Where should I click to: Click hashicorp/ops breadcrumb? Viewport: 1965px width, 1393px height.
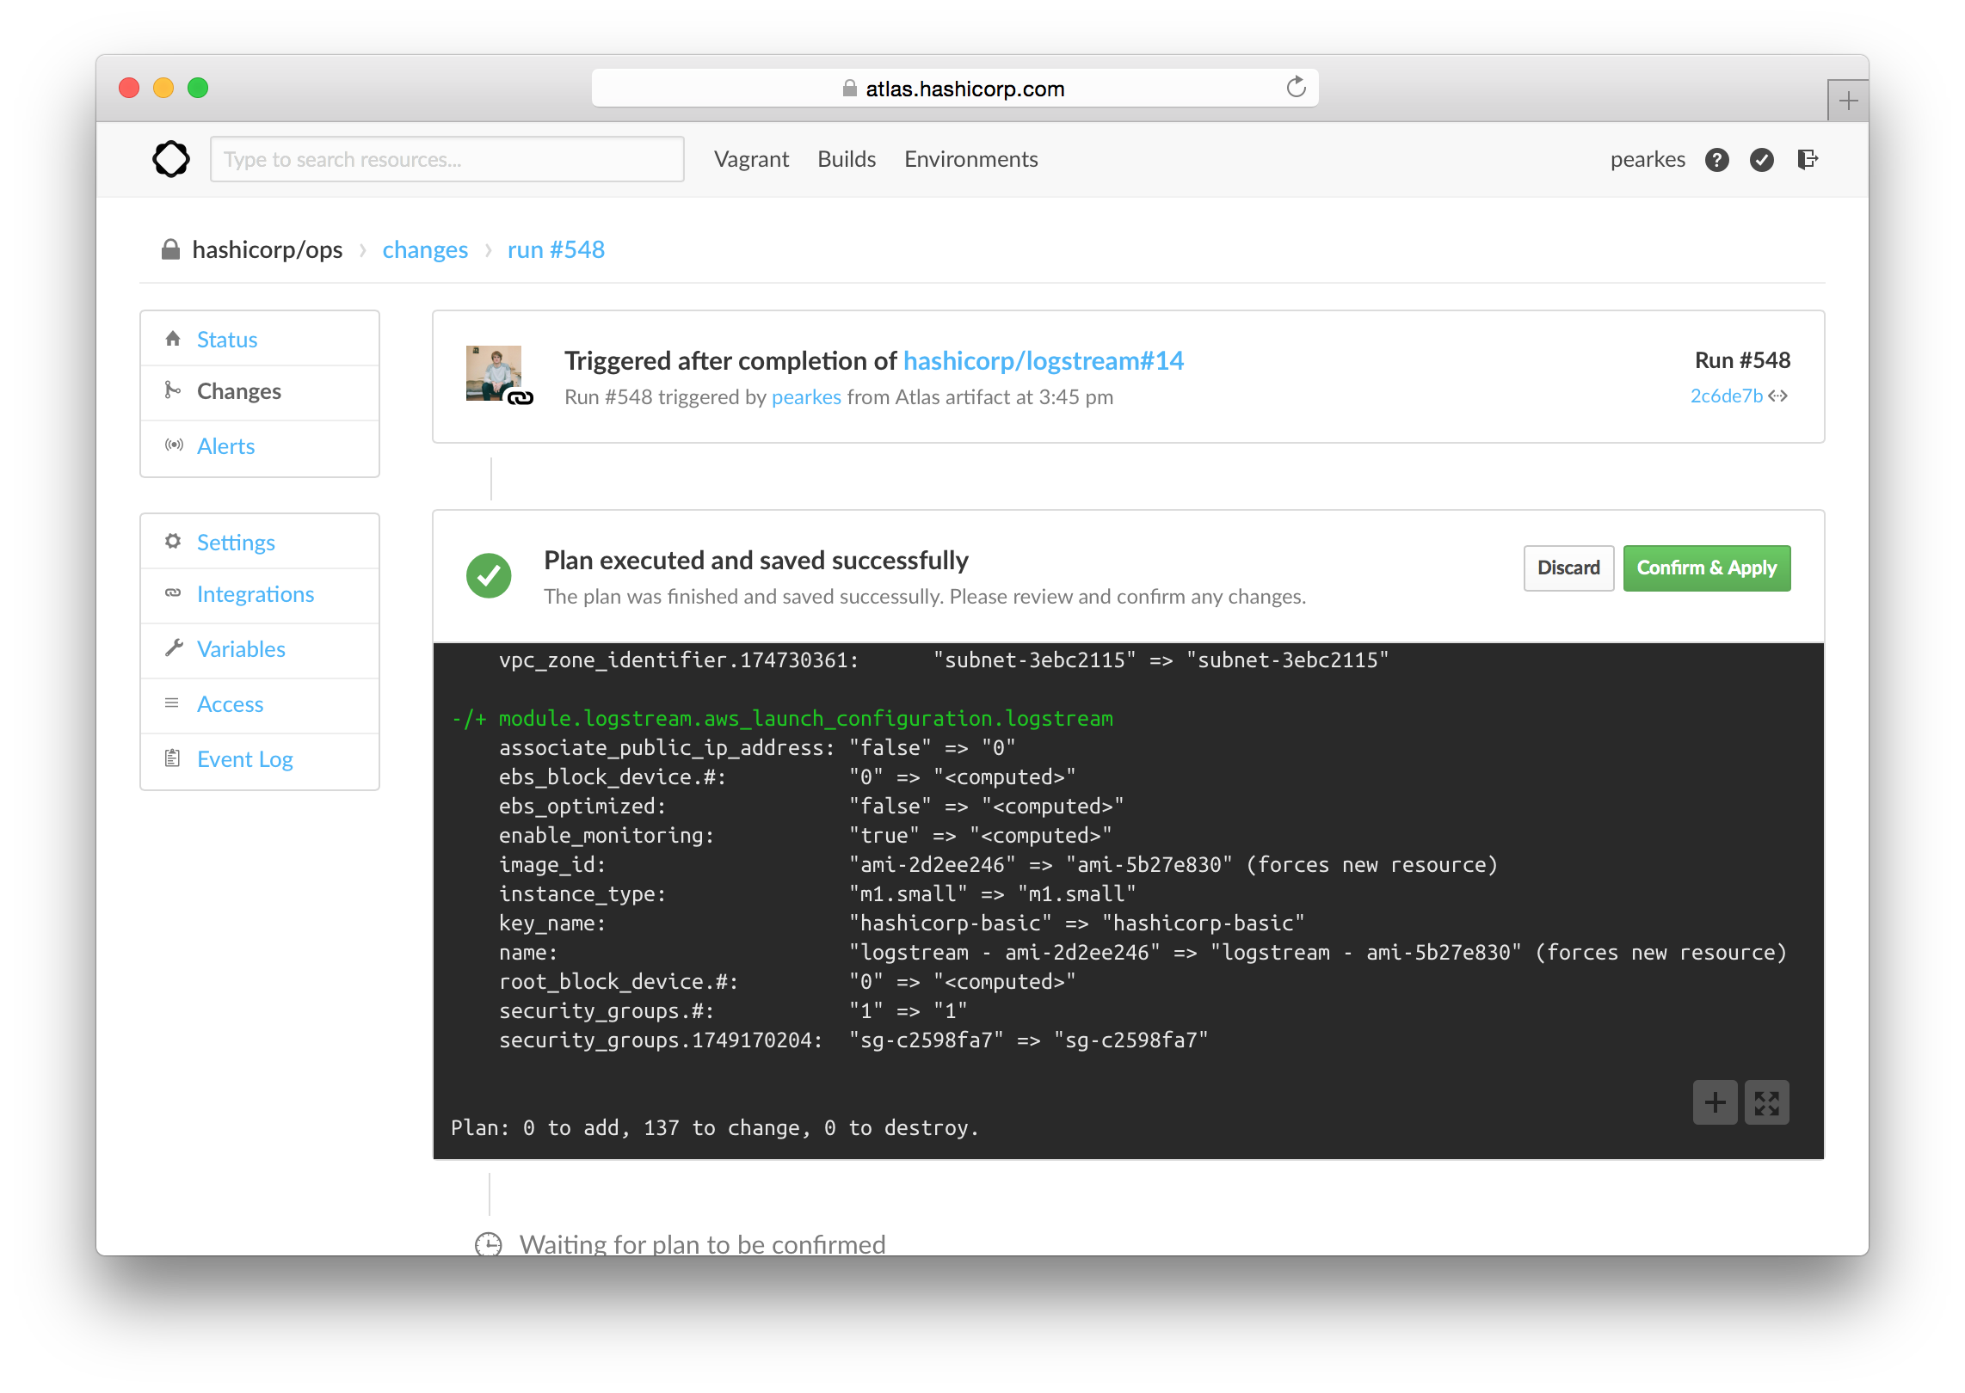pyautogui.click(x=267, y=250)
